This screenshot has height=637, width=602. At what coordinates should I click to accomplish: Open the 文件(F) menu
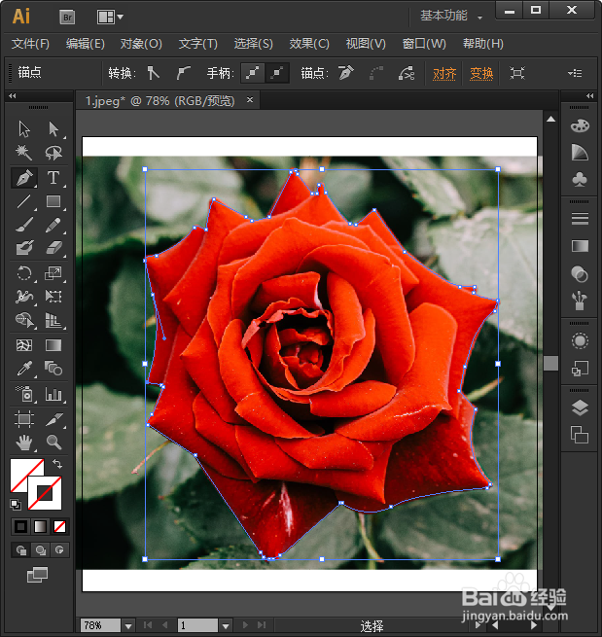pyautogui.click(x=30, y=44)
